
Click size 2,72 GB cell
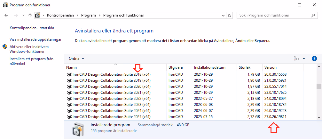tap(253, 117)
